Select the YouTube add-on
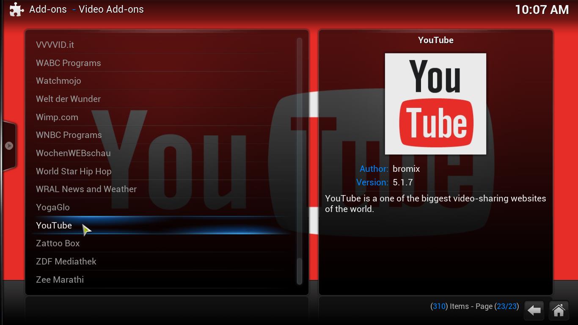Viewport: 578px width, 325px height. tap(54, 226)
